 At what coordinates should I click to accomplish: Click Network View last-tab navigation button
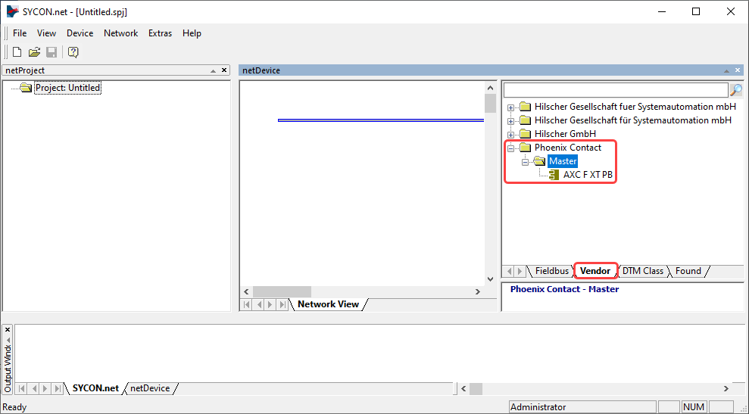[x=282, y=304]
